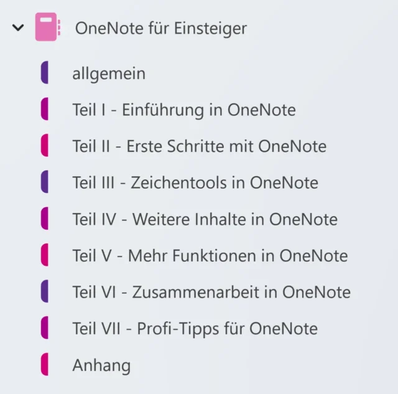Click the purple section icon for Teil VI

click(44, 292)
